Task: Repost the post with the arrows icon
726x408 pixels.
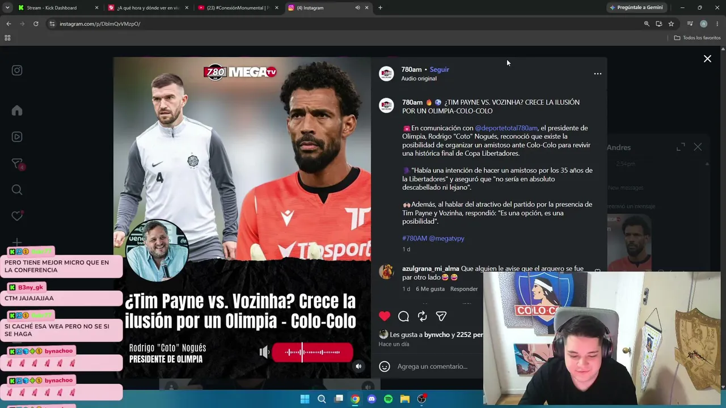Action: [x=422, y=316]
